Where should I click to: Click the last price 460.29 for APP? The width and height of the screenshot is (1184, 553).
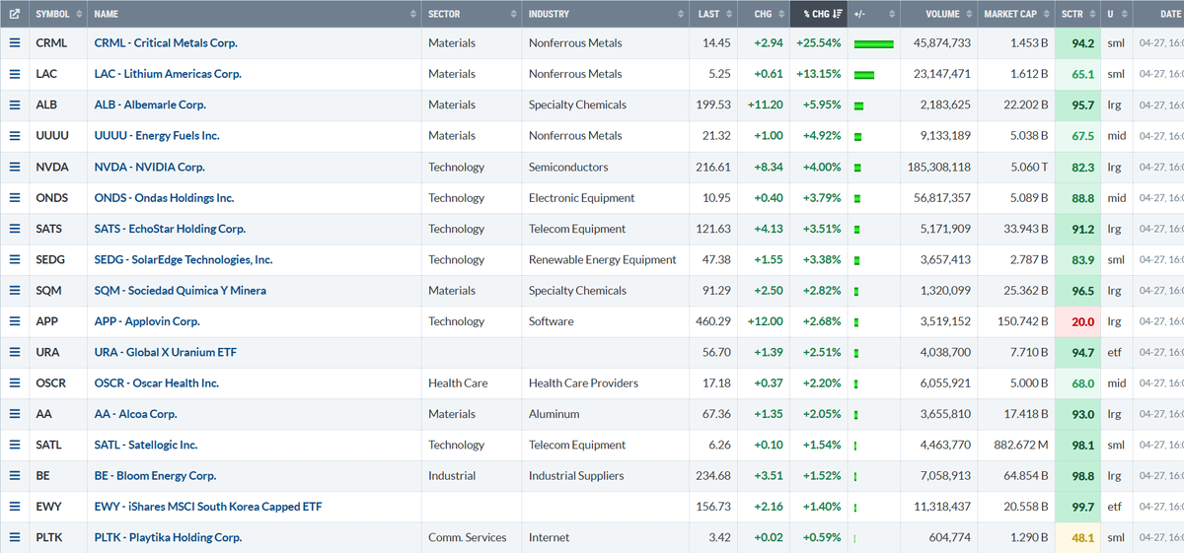coord(713,321)
